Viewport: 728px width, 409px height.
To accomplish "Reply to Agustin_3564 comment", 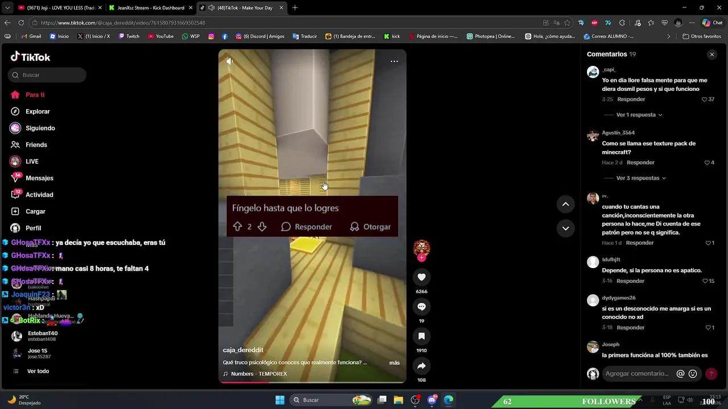I will [640, 162].
